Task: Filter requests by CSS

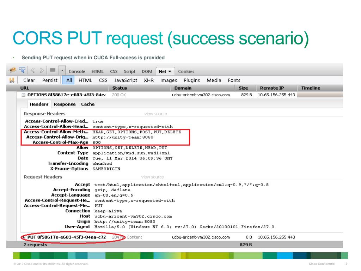Action: click(x=103, y=80)
